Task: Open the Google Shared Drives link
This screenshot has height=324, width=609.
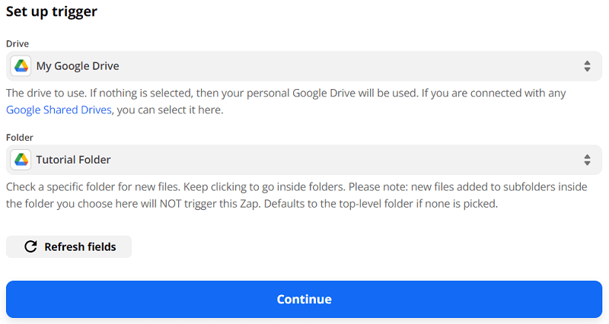Action: click(59, 110)
